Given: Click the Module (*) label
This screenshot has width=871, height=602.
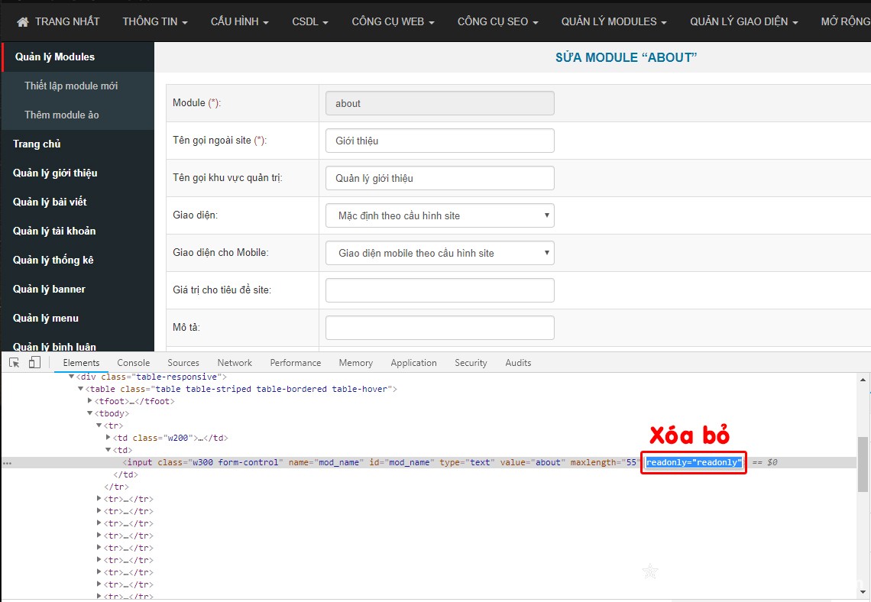Looking at the screenshot, I should 196,102.
